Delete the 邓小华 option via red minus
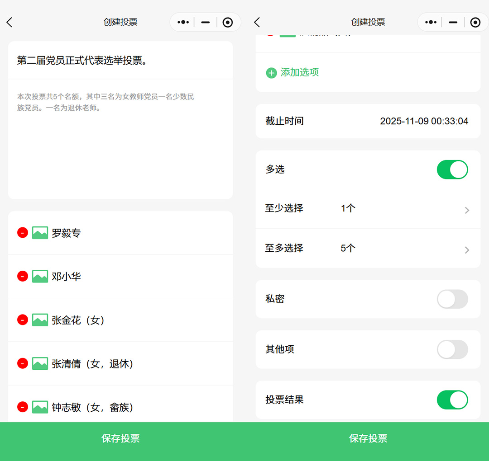This screenshot has width=489, height=461. point(23,276)
